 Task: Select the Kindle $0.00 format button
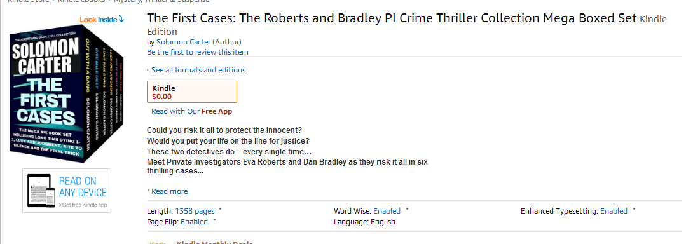click(192, 92)
